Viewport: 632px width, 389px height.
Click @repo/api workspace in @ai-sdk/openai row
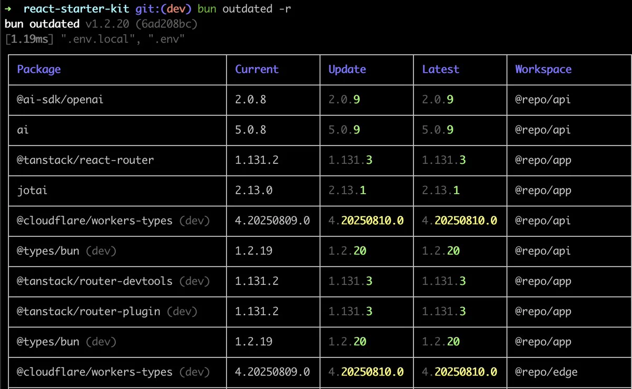pos(543,99)
